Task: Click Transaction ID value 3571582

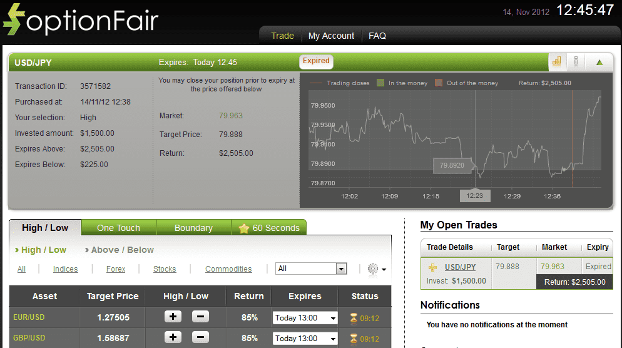Action: pyautogui.click(x=95, y=86)
